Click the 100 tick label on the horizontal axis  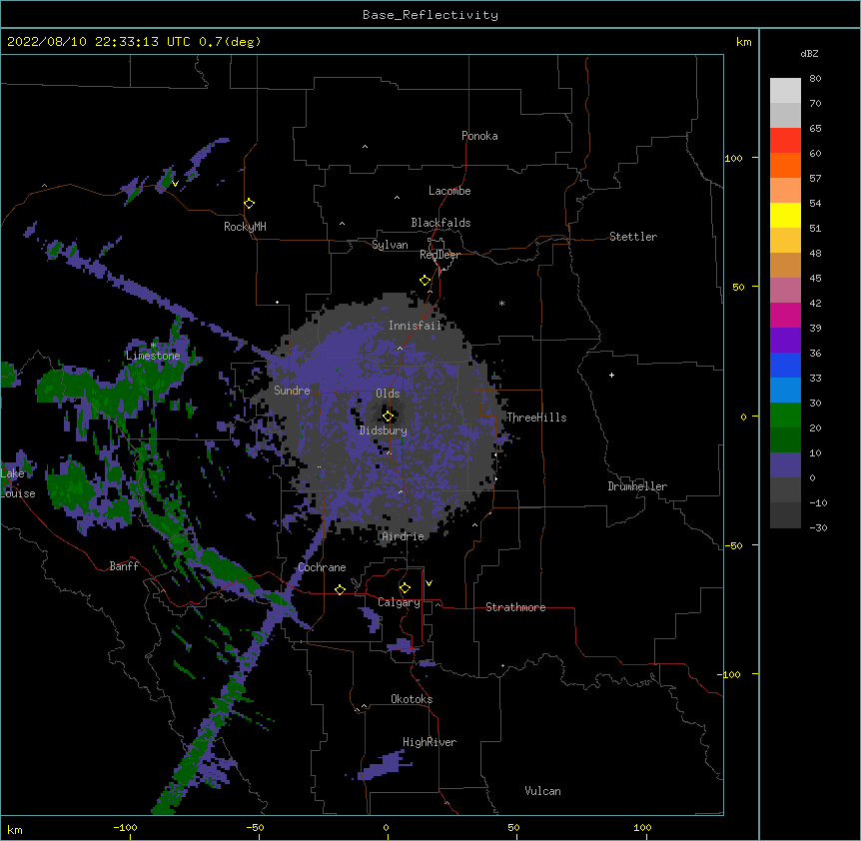click(642, 827)
